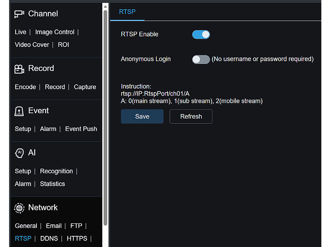Image resolution: width=330 pixels, height=247 pixels.
Task: Disable the RTSP Enable switch
Action: point(201,35)
